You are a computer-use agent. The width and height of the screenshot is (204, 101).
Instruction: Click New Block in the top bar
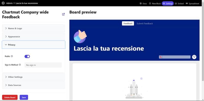click(x=155, y=4)
